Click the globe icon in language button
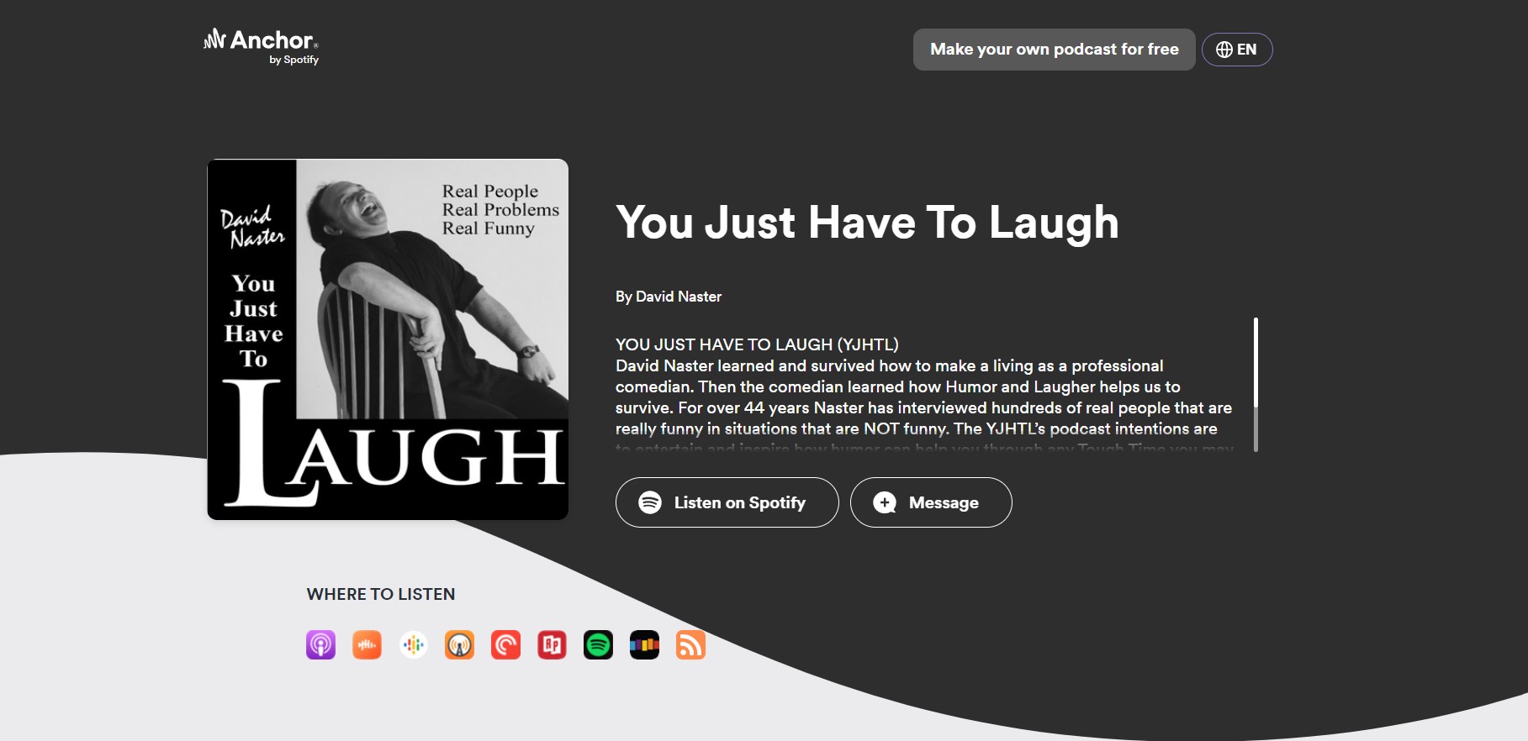The image size is (1528, 741). click(x=1224, y=50)
